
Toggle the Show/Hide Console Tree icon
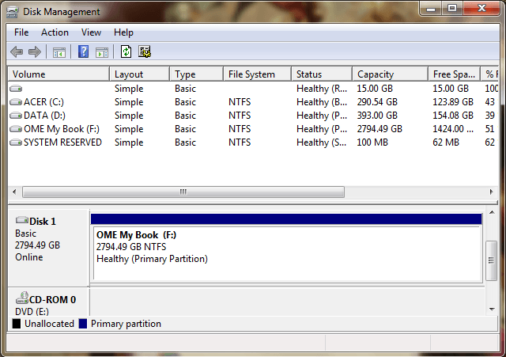coord(59,52)
